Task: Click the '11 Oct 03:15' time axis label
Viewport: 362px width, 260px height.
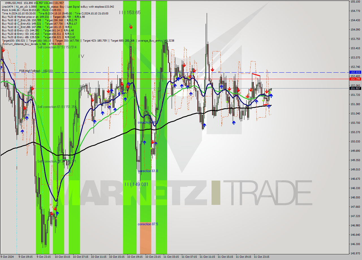Action: point(171,257)
